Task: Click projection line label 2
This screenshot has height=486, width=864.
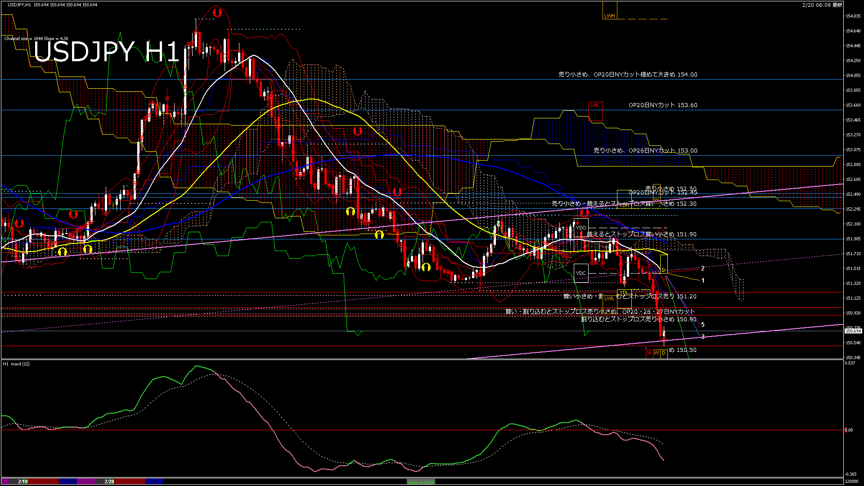Action: [703, 268]
